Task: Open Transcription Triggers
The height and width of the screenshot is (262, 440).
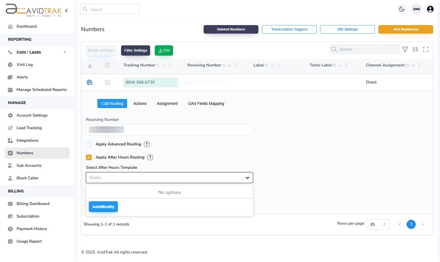Action: click(x=289, y=29)
